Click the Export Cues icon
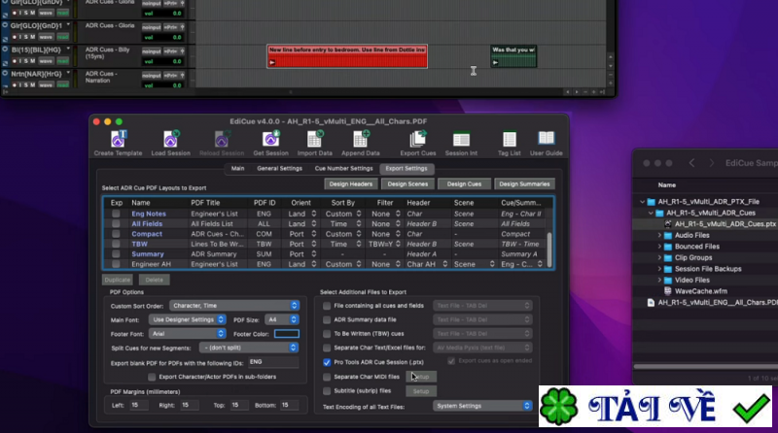Screen dimensions: 778x433 coord(417,141)
